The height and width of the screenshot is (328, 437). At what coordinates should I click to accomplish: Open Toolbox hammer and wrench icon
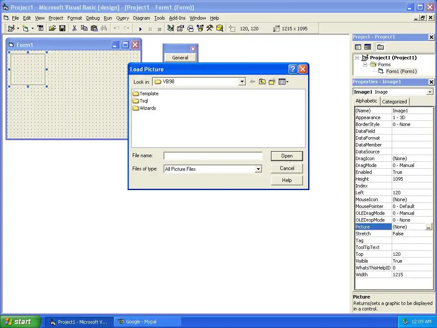[x=210, y=29]
